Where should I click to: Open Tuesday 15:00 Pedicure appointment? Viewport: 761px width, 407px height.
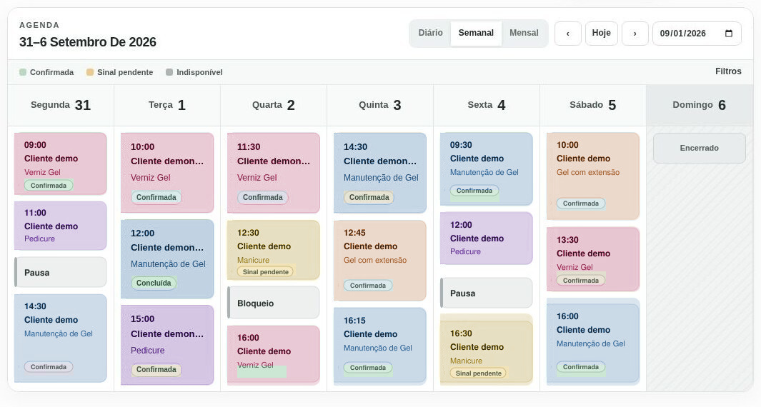click(167, 345)
